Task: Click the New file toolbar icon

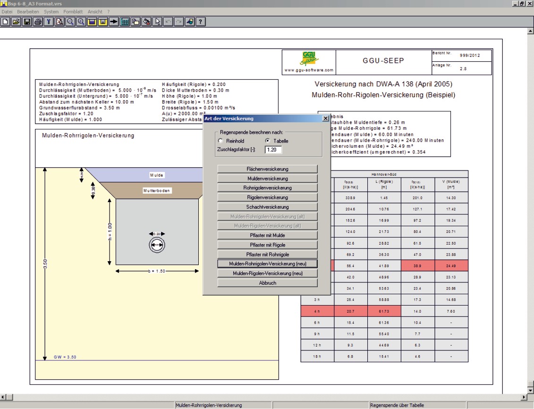Action: point(5,22)
